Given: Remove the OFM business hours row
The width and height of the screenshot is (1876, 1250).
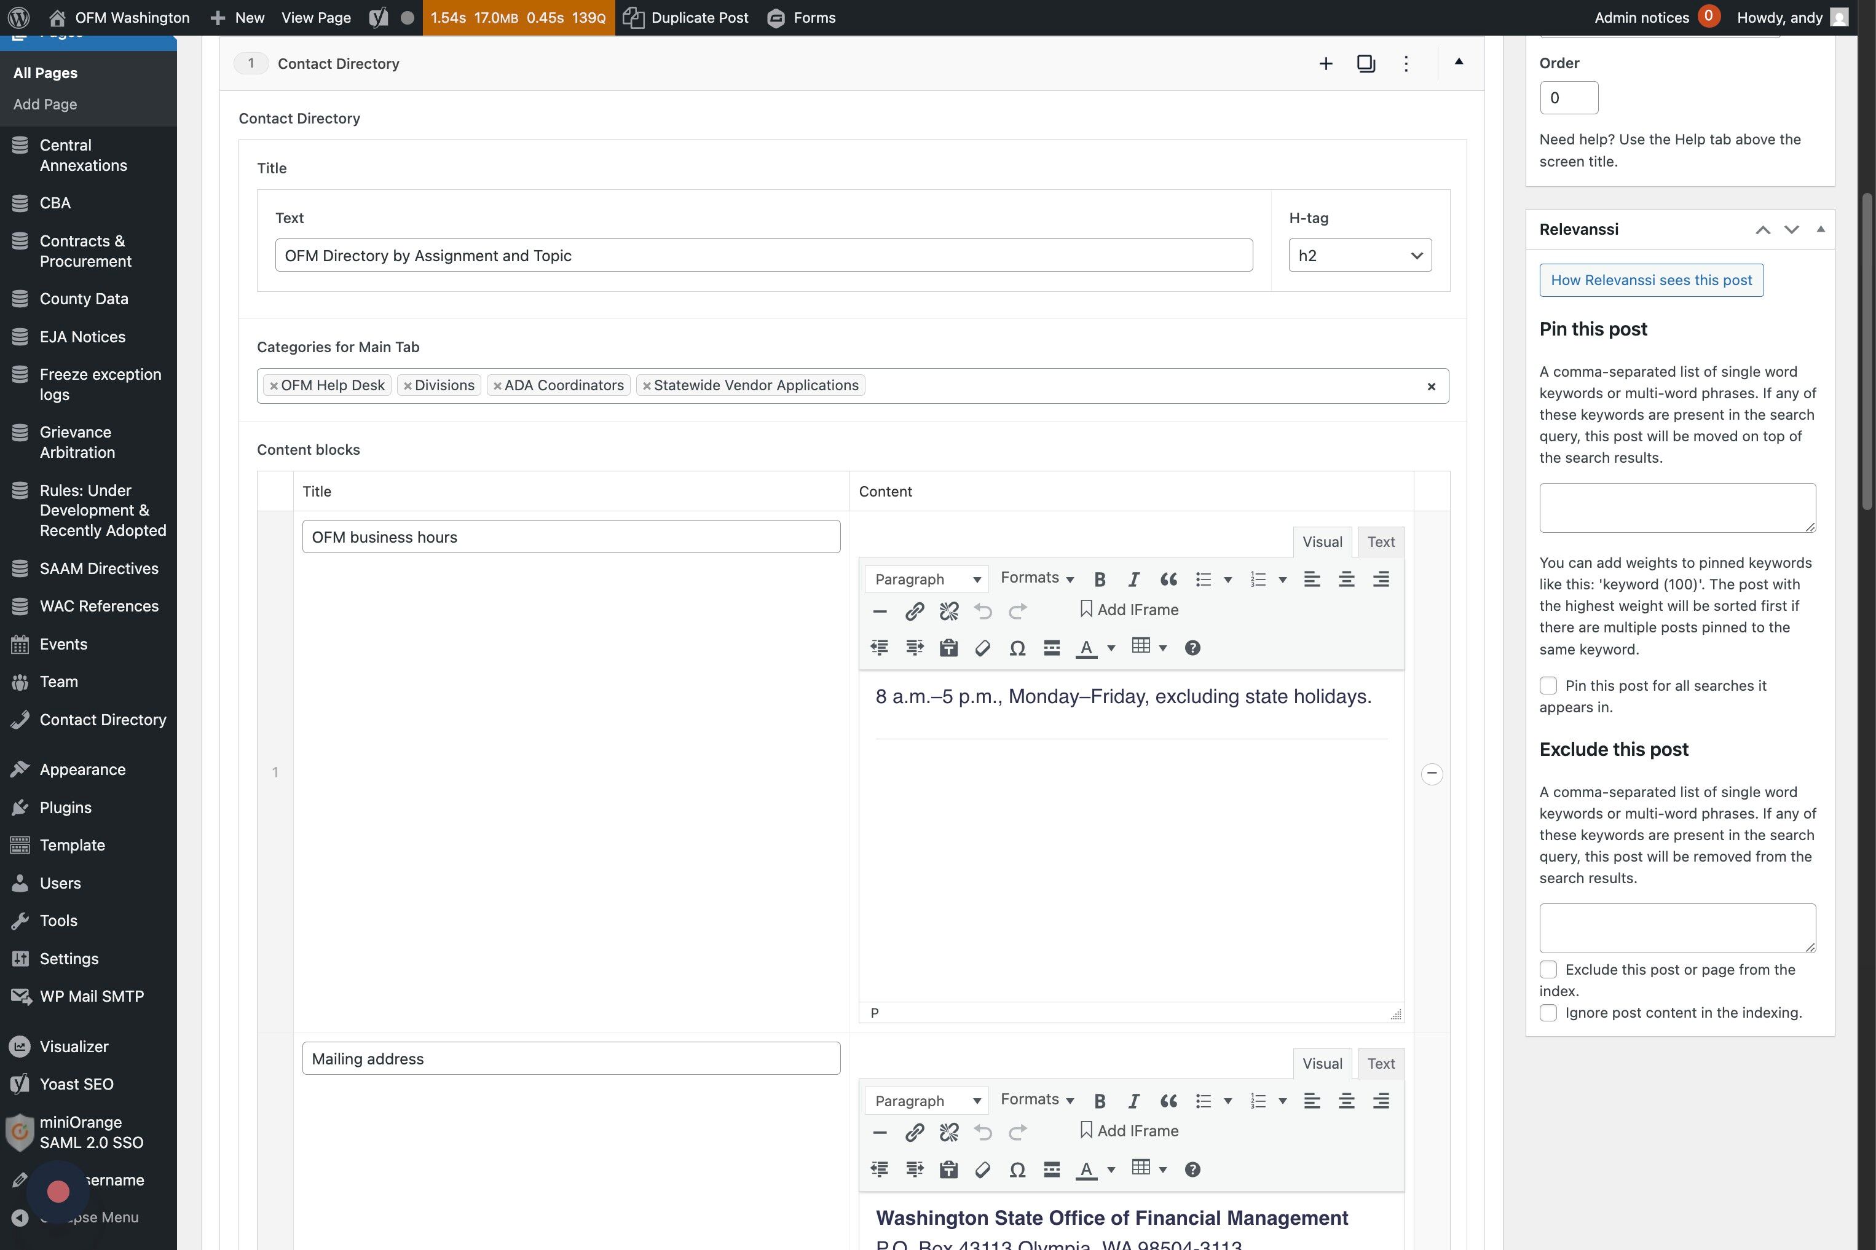Looking at the screenshot, I should [1431, 773].
